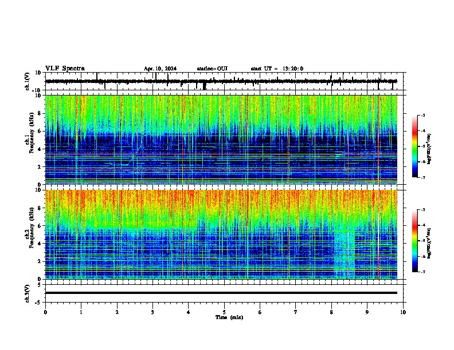Image resolution: width=454 pixels, height=350 pixels.
Task: Click the "5" tick on ch.3 voltage axis
Action: click(40, 284)
